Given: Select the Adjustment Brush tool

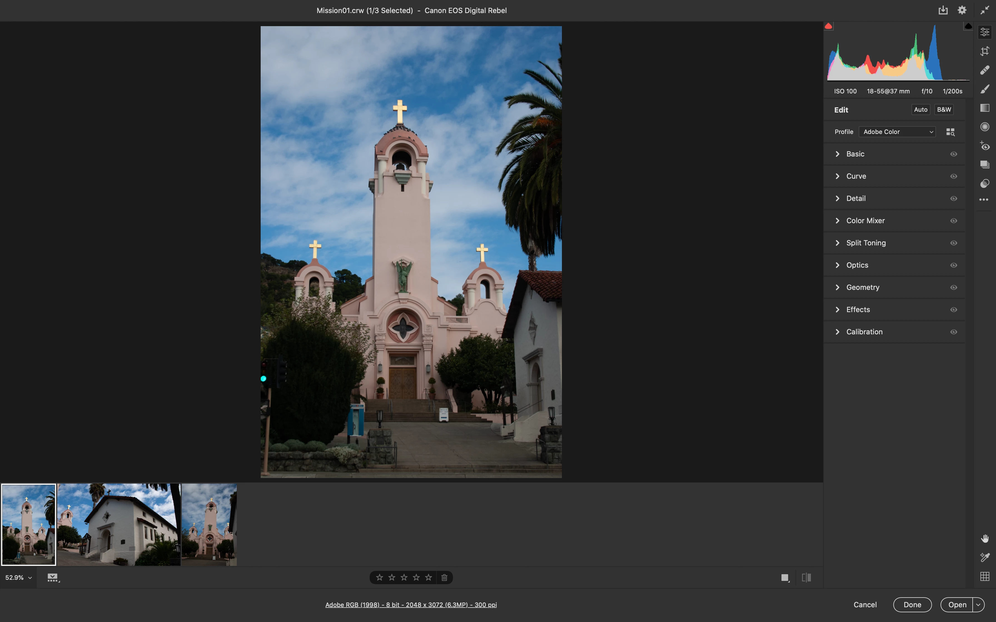Looking at the screenshot, I should [985, 89].
